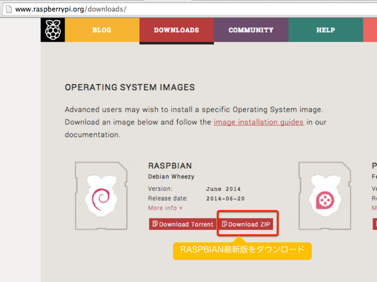Open the COMMUNITY section
This screenshot has width=377, height=282.
pos(251,30)
